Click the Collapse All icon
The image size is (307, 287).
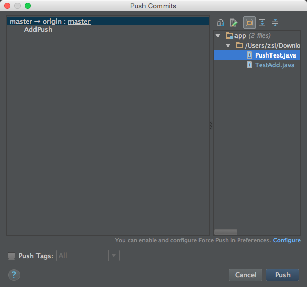pyautogui.click(x=275, y=23)
